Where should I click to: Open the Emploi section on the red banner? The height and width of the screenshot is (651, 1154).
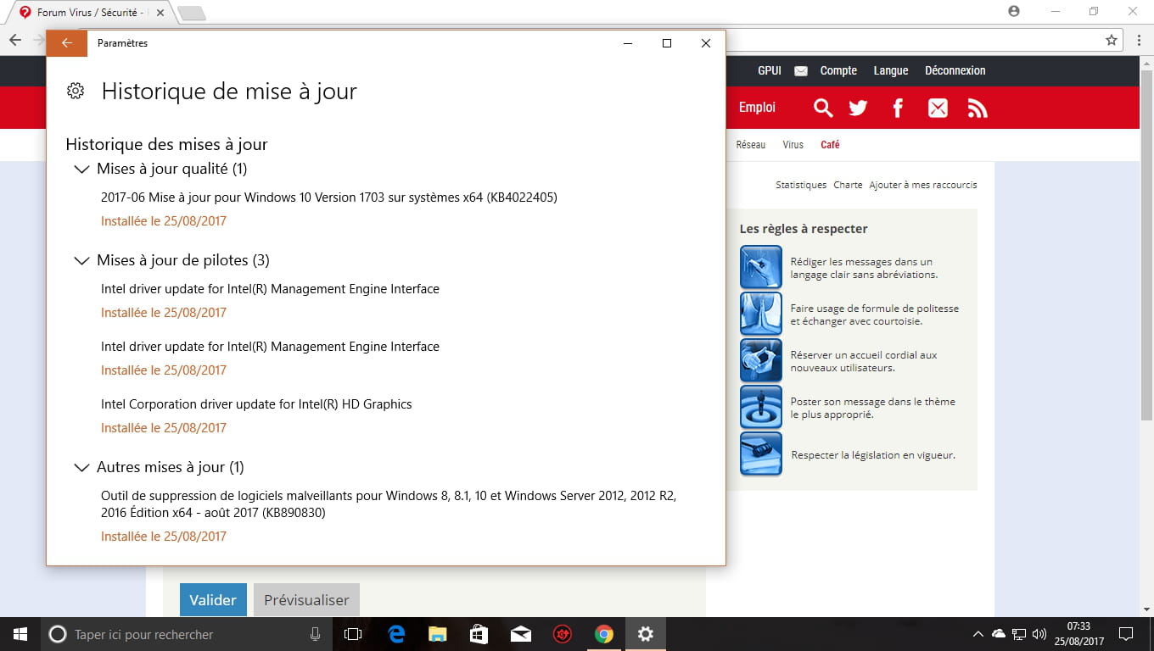point(757,108)
